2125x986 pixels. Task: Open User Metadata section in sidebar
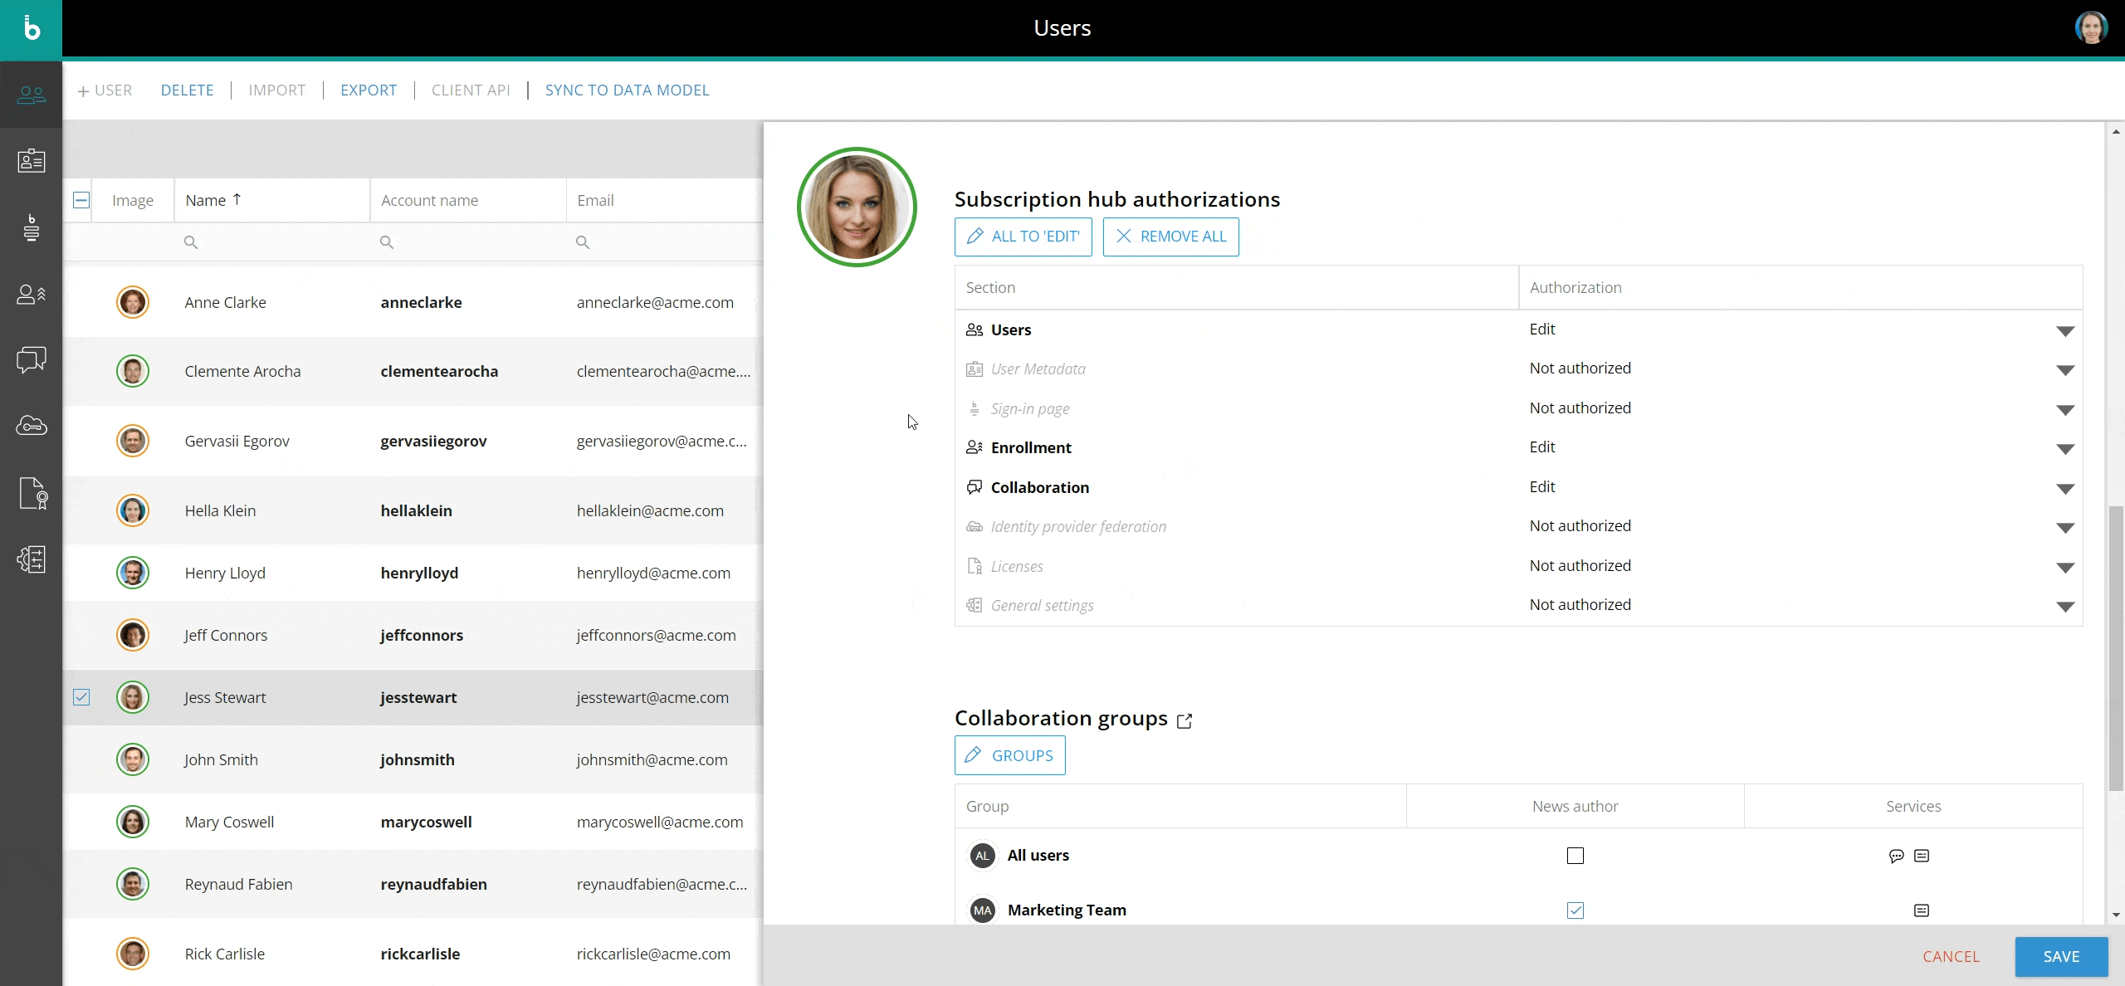click(x=31, y=161)
